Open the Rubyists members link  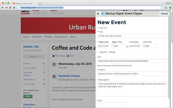point(27,64)
